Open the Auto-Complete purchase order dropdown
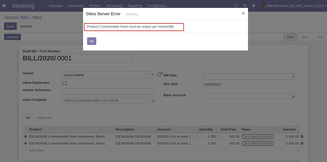The image size is (327, 162). pos(109,101)
